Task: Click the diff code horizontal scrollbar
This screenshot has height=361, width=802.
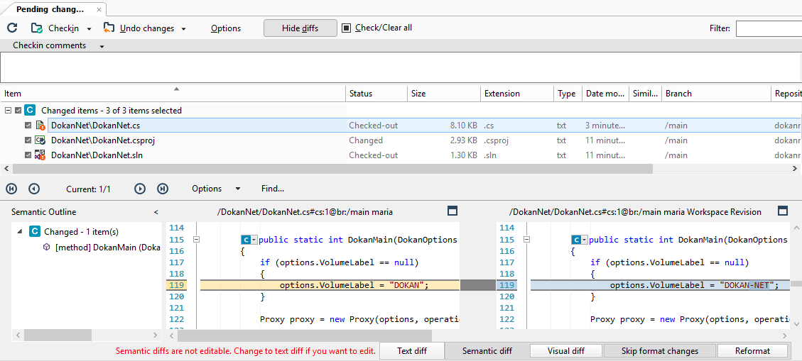Action: 305,335
